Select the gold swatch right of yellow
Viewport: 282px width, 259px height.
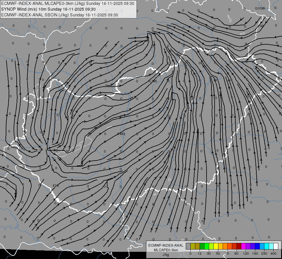click(221, 246)
